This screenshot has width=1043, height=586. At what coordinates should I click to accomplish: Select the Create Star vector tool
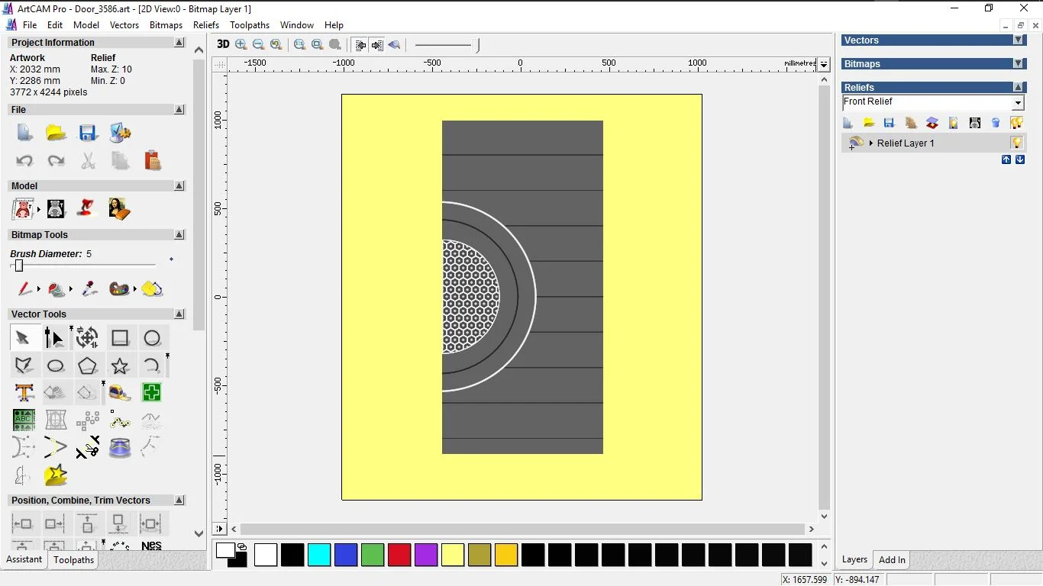pyautogui.click(x=120, y=365)
